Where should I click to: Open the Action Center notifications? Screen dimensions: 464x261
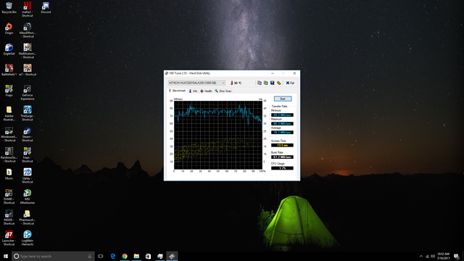tap(457, 256)
